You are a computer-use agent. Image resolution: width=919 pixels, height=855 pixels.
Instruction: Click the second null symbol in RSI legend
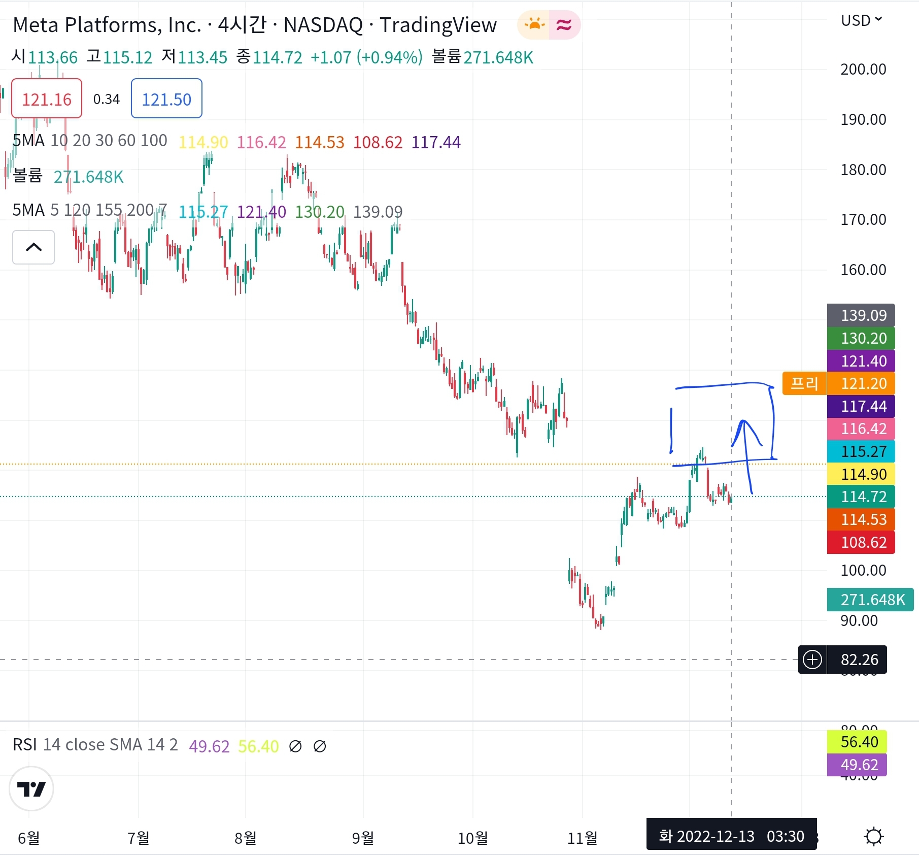320,746
